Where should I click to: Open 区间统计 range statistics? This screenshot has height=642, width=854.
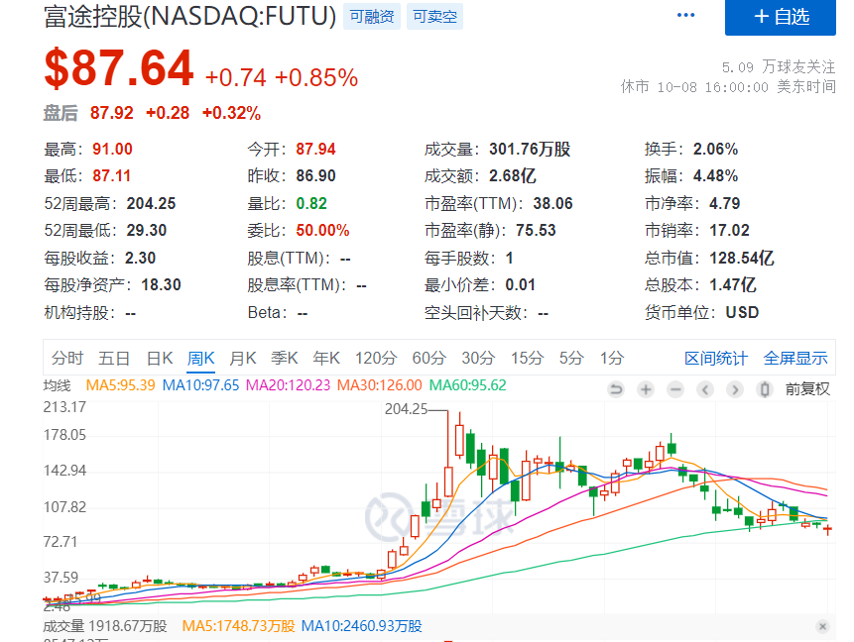pos(716,358)
